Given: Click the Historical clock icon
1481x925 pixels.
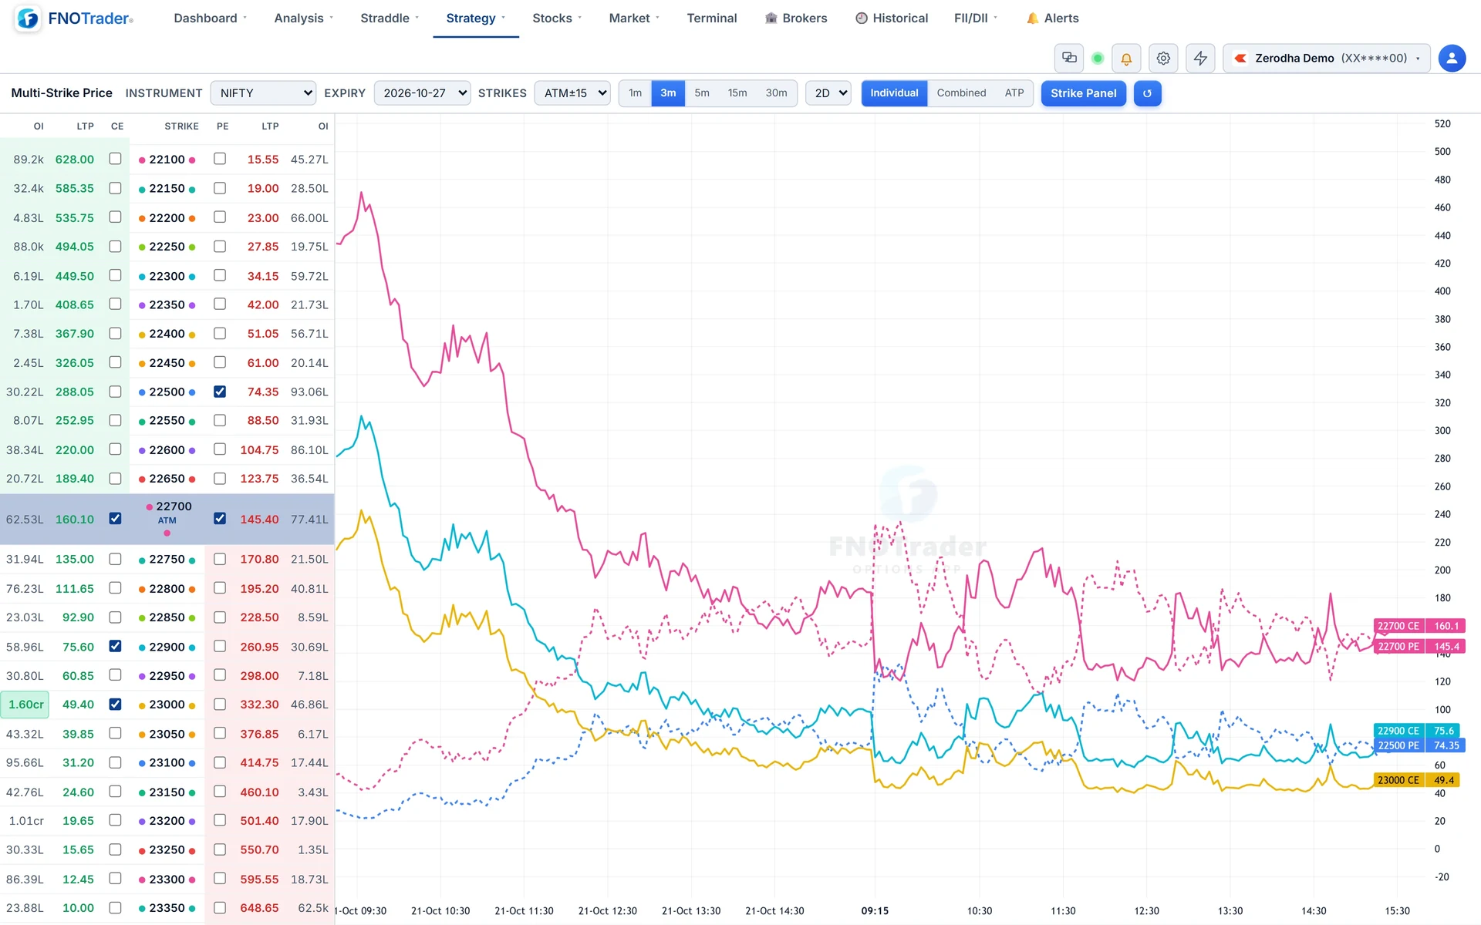Looking at the screenshot, I should click(862, 18).
